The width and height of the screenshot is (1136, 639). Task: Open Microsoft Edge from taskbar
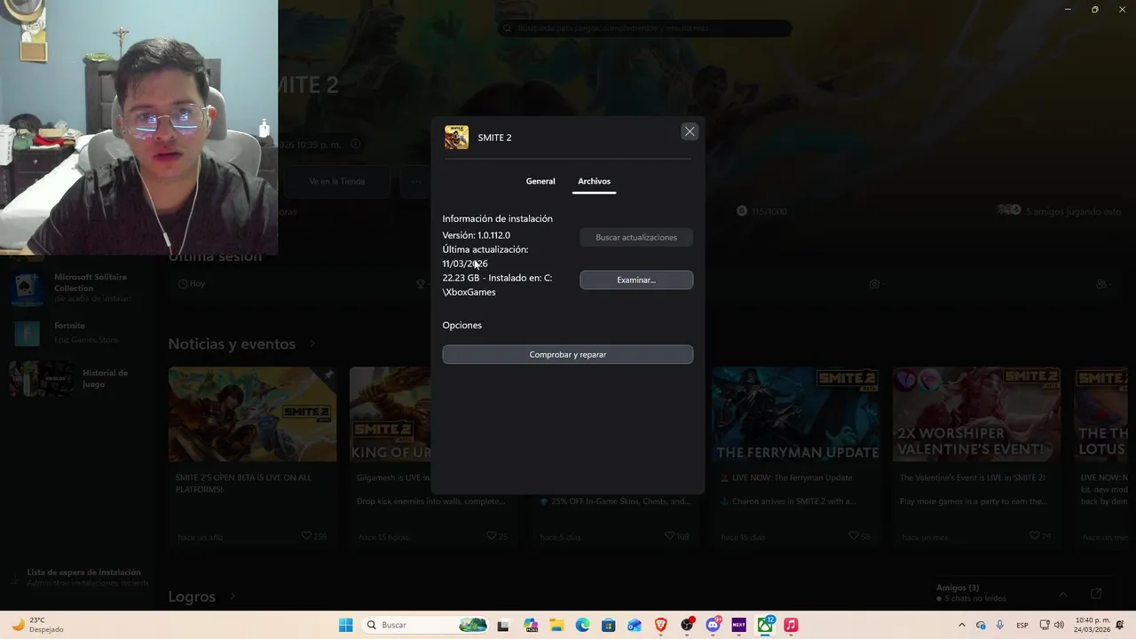pyautogui.click(x=582, y=625)
